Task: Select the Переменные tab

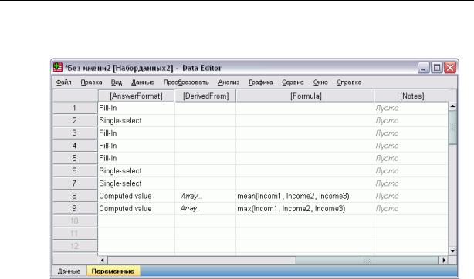Action: (113, 271)
